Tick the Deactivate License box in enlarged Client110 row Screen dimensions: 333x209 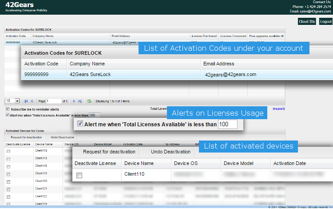tap(79, 175)
